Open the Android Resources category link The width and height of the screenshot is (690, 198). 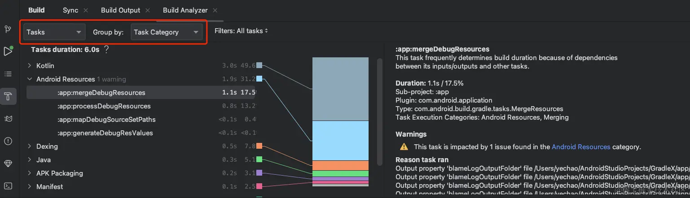pyautogui.click(x=581, y=147)
